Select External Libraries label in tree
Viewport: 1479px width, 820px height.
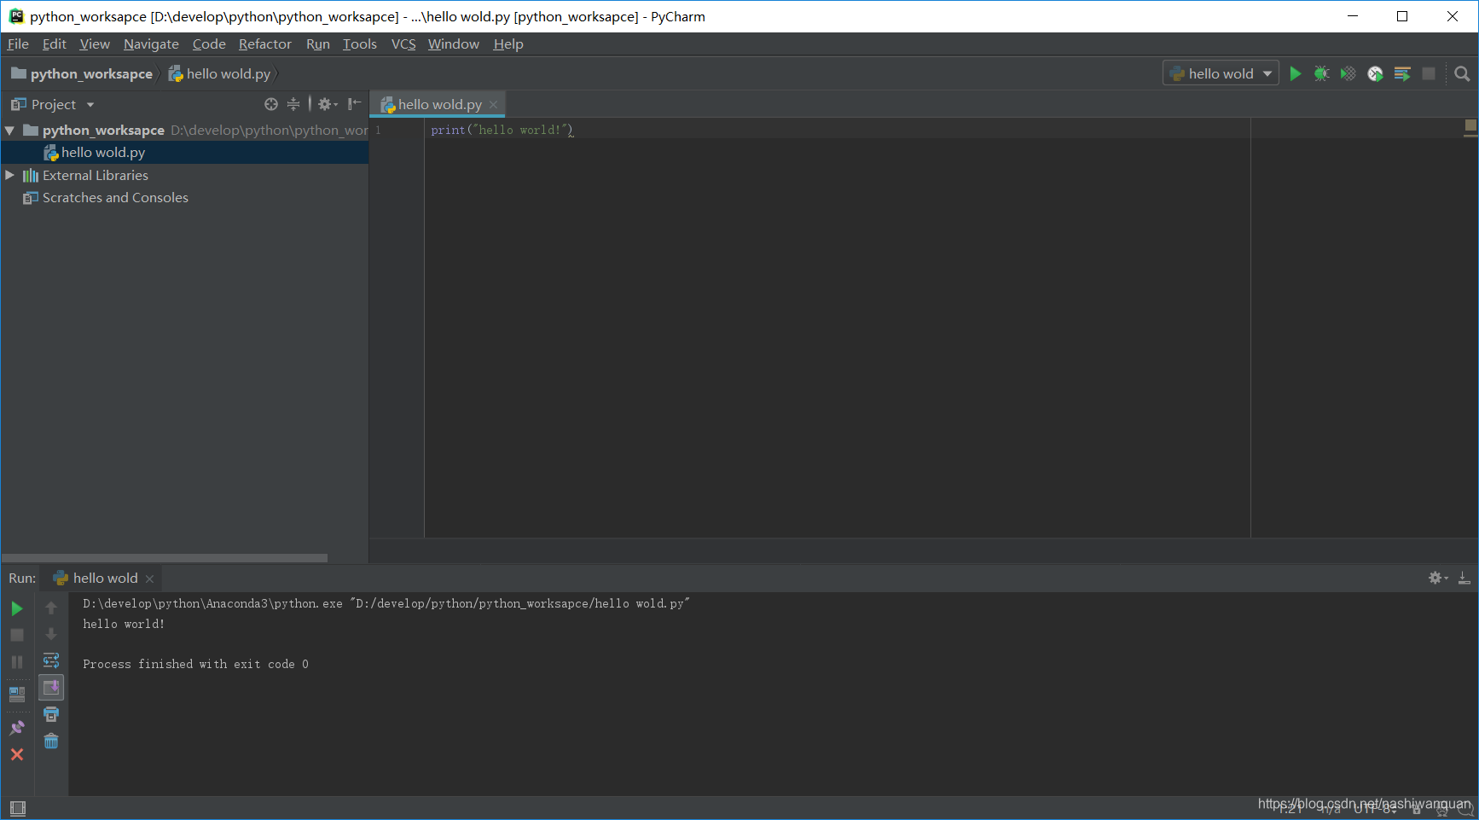[96, 175]
